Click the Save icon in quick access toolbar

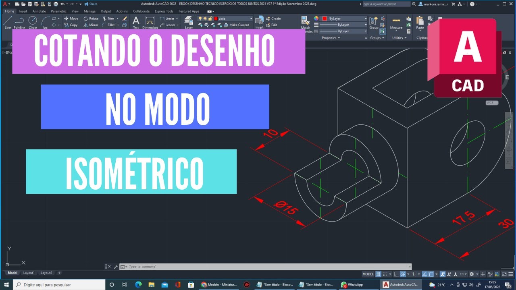[x=30, y=4]
